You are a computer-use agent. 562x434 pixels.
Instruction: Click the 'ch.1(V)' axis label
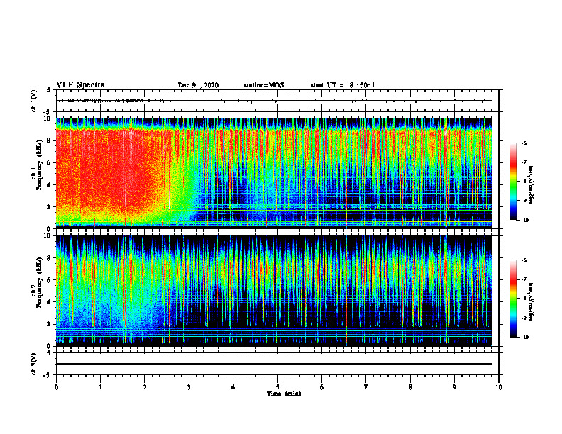(34, 101)
